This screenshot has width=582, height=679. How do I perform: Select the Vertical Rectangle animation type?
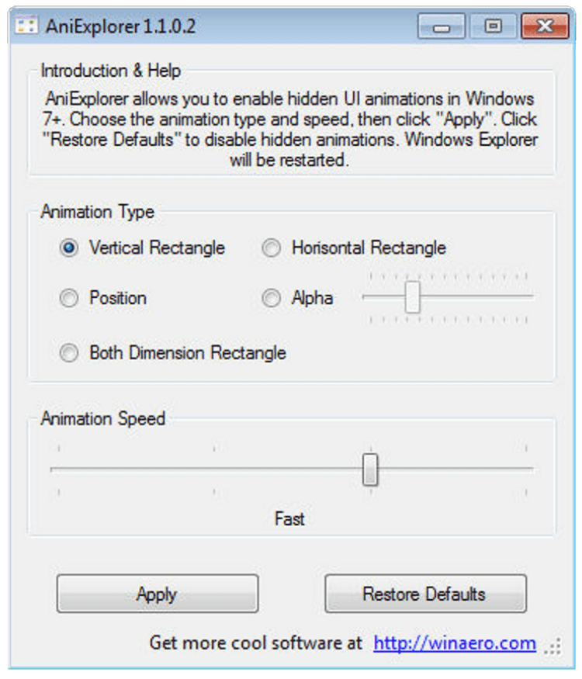tap(70, 248)
